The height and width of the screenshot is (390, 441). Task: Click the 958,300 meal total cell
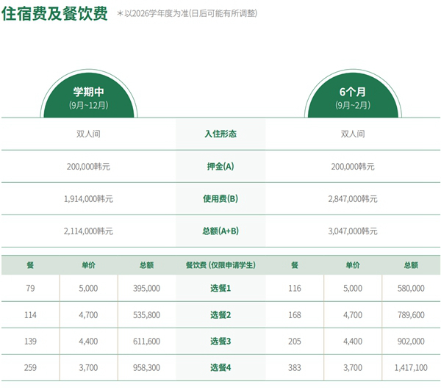pyautogui.click(x=147, y=368)
